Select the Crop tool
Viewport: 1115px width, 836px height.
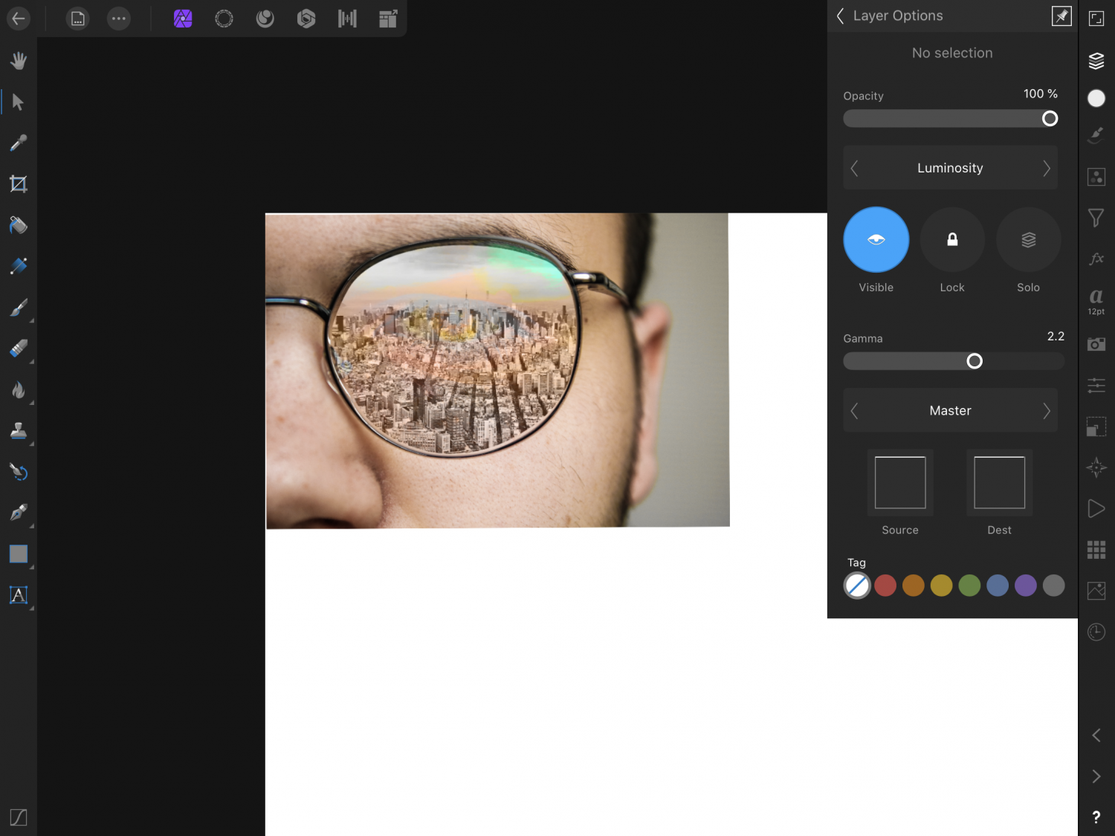coord(18,184)
